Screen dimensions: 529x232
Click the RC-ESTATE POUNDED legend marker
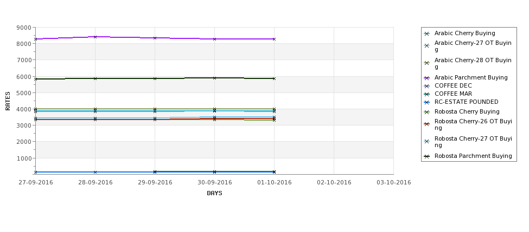(427, 102)
